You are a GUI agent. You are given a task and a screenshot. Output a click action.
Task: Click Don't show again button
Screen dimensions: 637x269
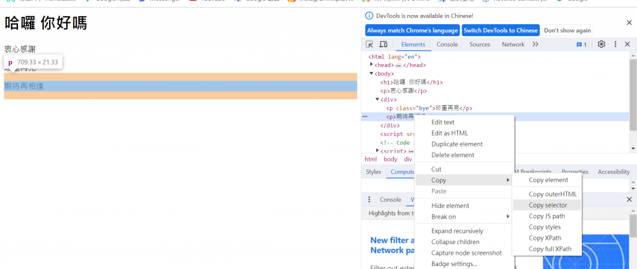pos(567,30)
